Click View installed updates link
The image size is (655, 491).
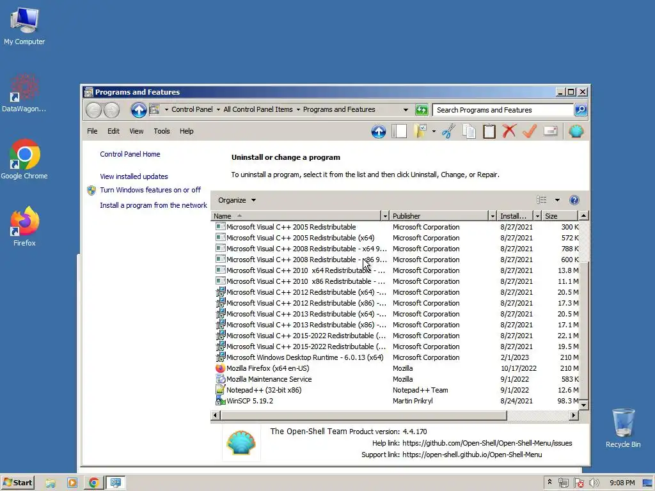134,176
